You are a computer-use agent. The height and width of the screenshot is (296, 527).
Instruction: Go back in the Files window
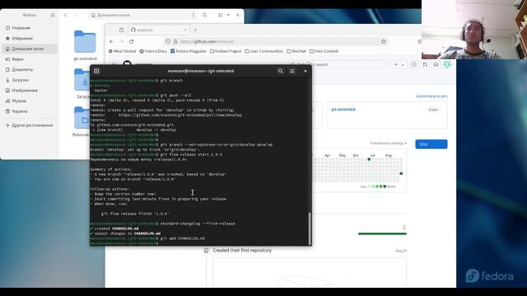click(x=66, y=15)
